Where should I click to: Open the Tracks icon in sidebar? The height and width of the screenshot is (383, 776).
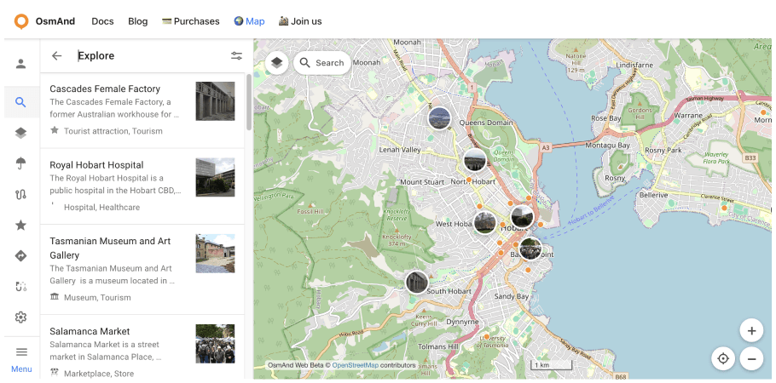tap(21, 194)
